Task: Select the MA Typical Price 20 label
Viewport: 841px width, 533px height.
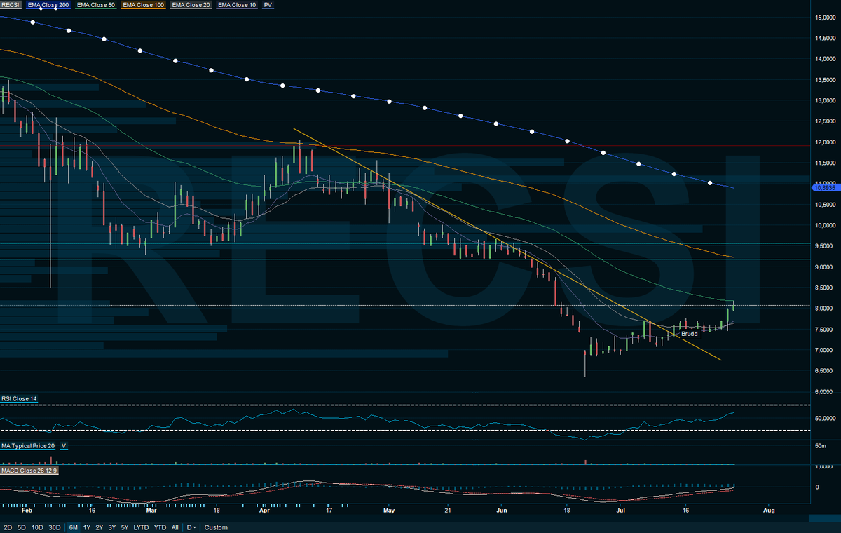Action: (28, 446)
